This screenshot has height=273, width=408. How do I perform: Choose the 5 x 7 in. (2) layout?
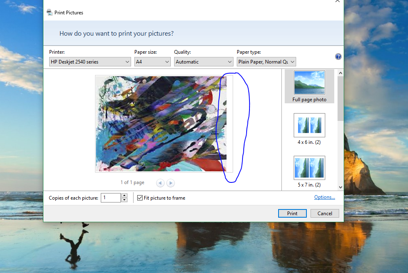309,172
